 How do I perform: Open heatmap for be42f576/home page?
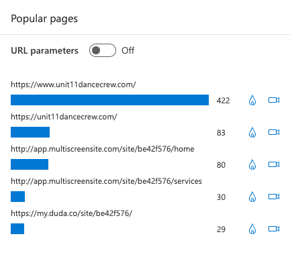click(x=252, y=164)
